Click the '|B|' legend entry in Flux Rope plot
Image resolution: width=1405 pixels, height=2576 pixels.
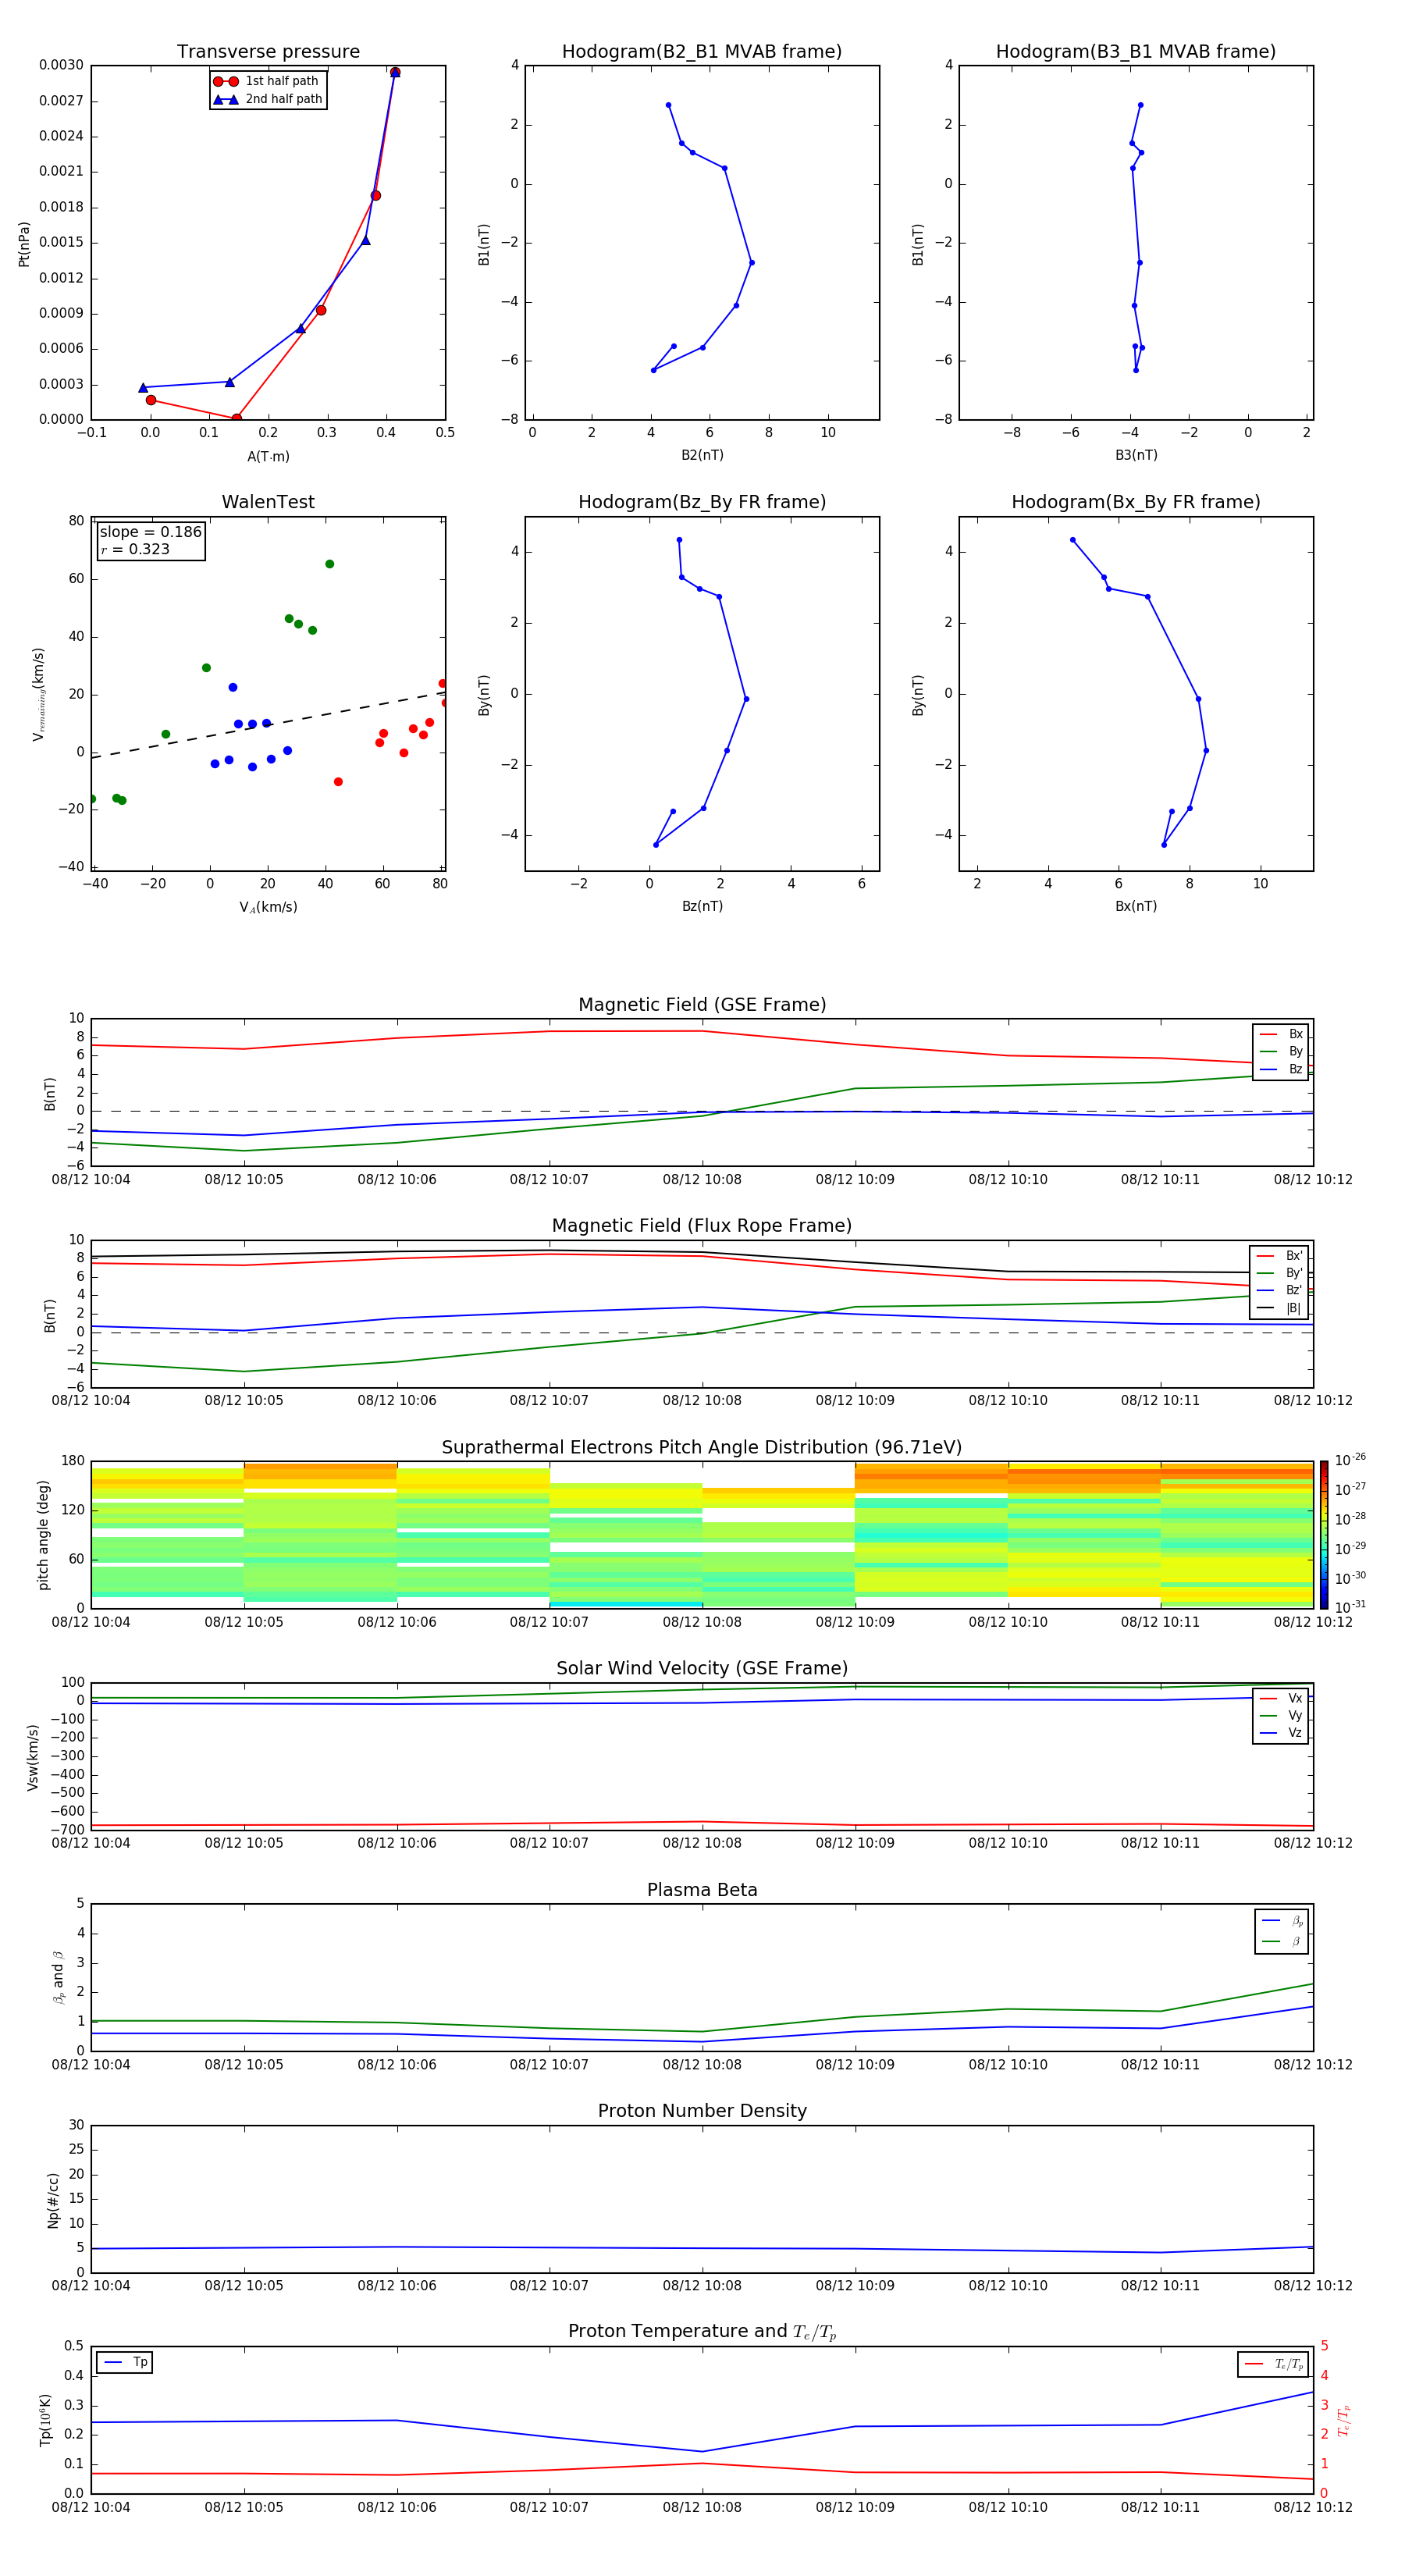[1279, 1308]
